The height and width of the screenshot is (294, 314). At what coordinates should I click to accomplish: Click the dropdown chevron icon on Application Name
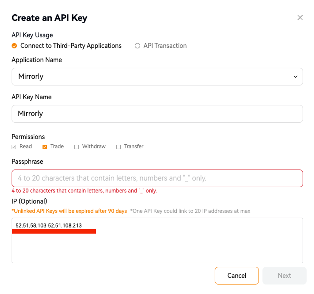click(x=295, y=77)
